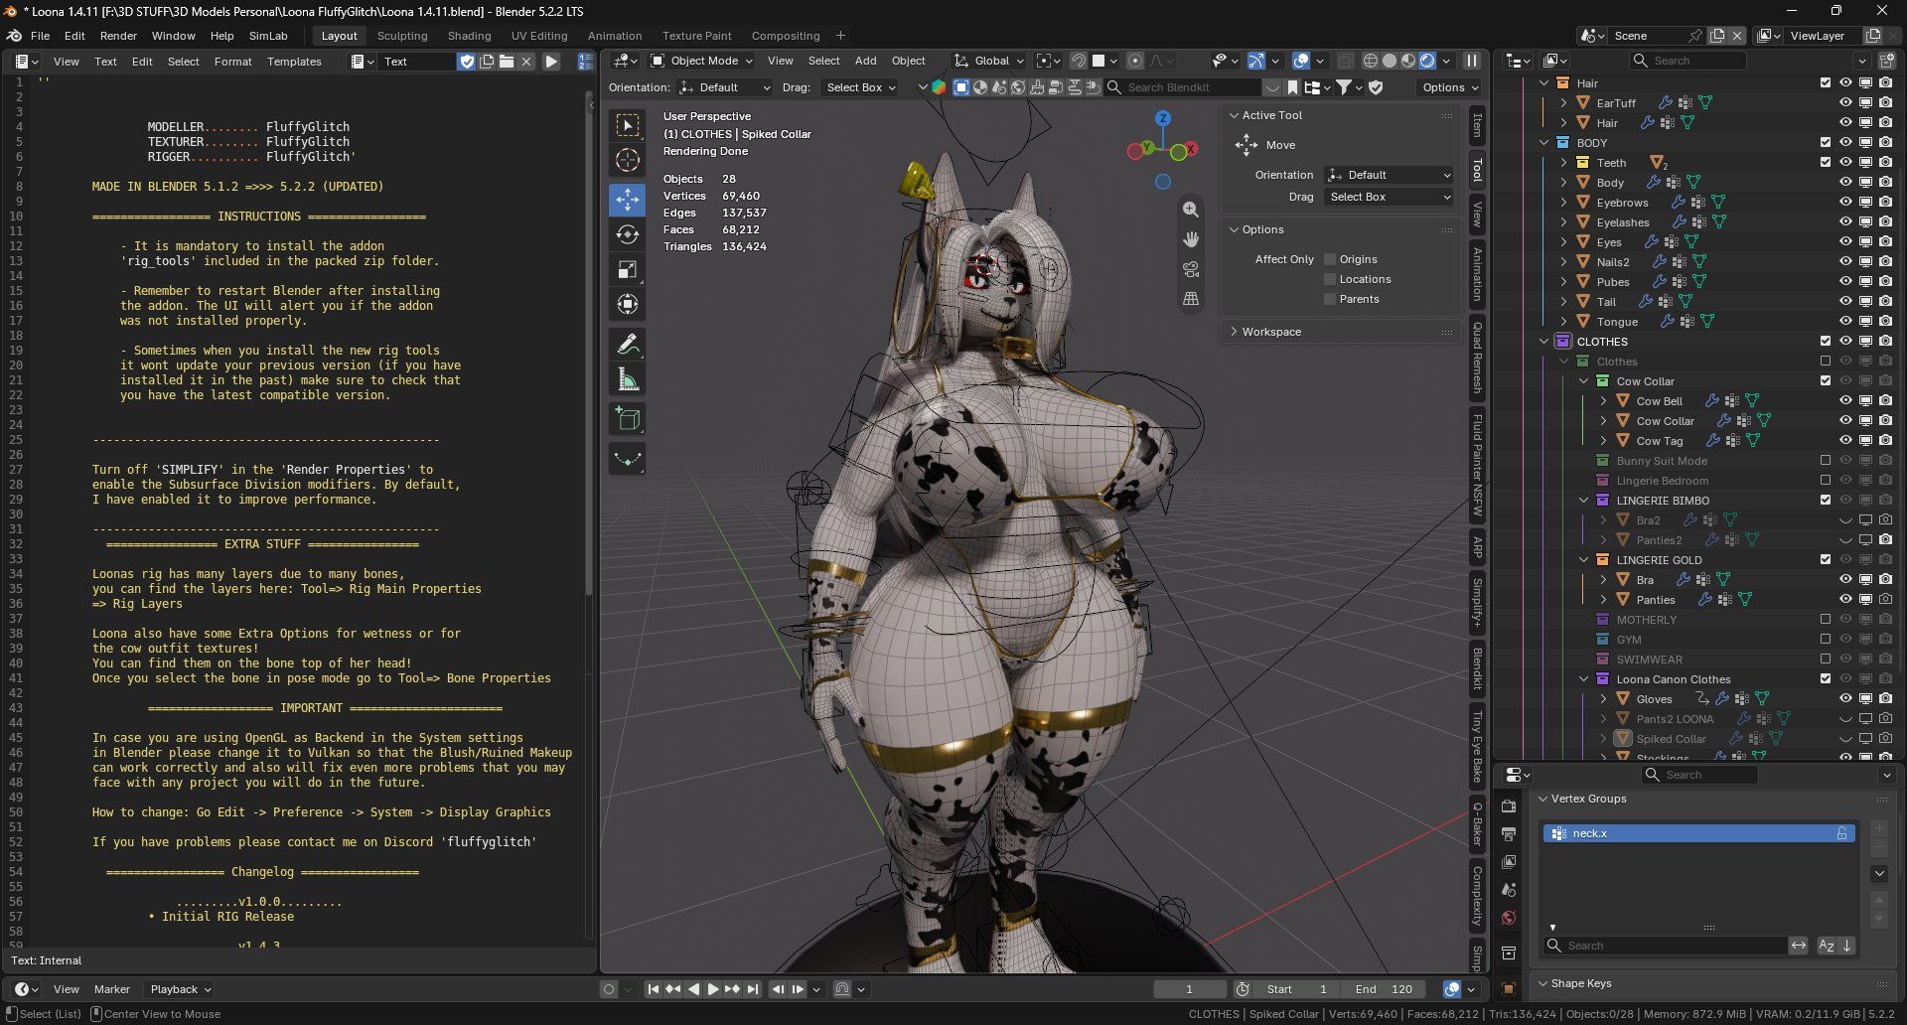Enable the MOTHERLY collection checkbox
1907x1025 pixels.
pos(1826,620)
